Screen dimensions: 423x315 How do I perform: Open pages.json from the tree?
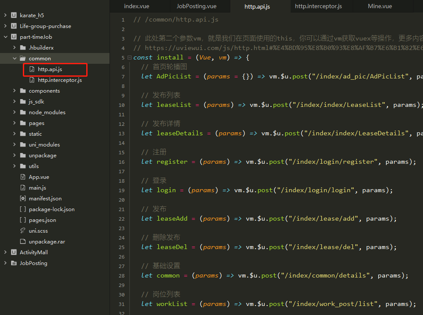tap(42, 220)
